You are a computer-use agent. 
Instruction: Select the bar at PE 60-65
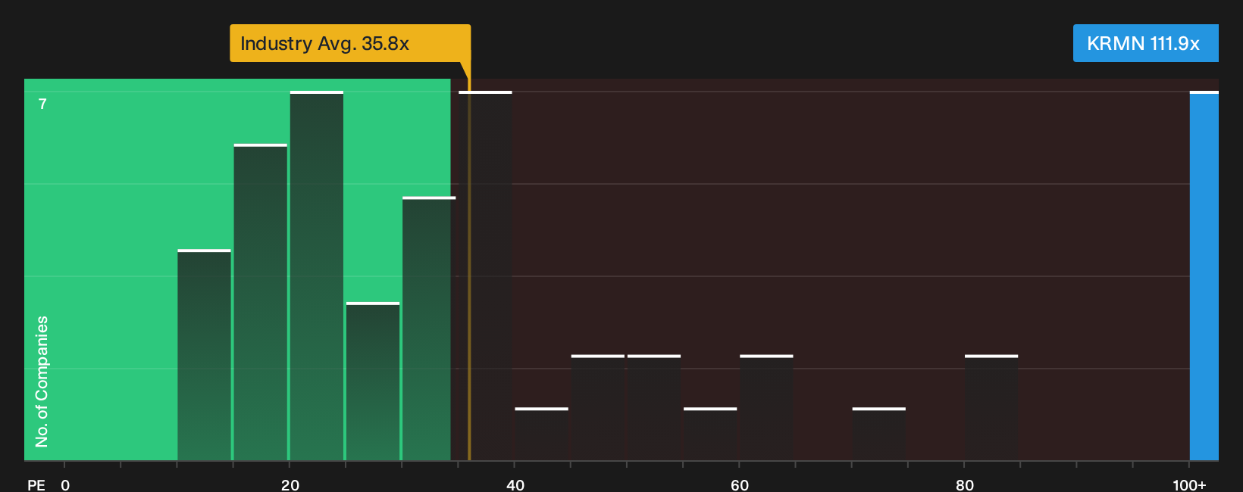pyautogui.click(x=766, y=407)
